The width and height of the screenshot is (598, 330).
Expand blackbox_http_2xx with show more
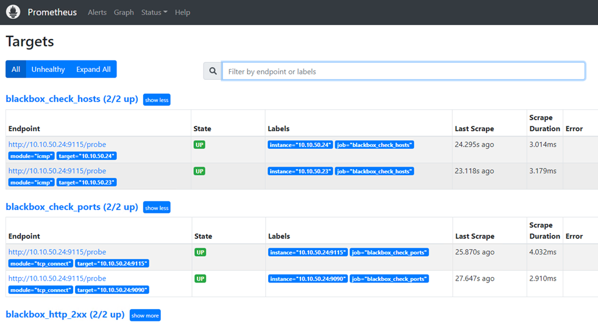click(x=145, y=315)
